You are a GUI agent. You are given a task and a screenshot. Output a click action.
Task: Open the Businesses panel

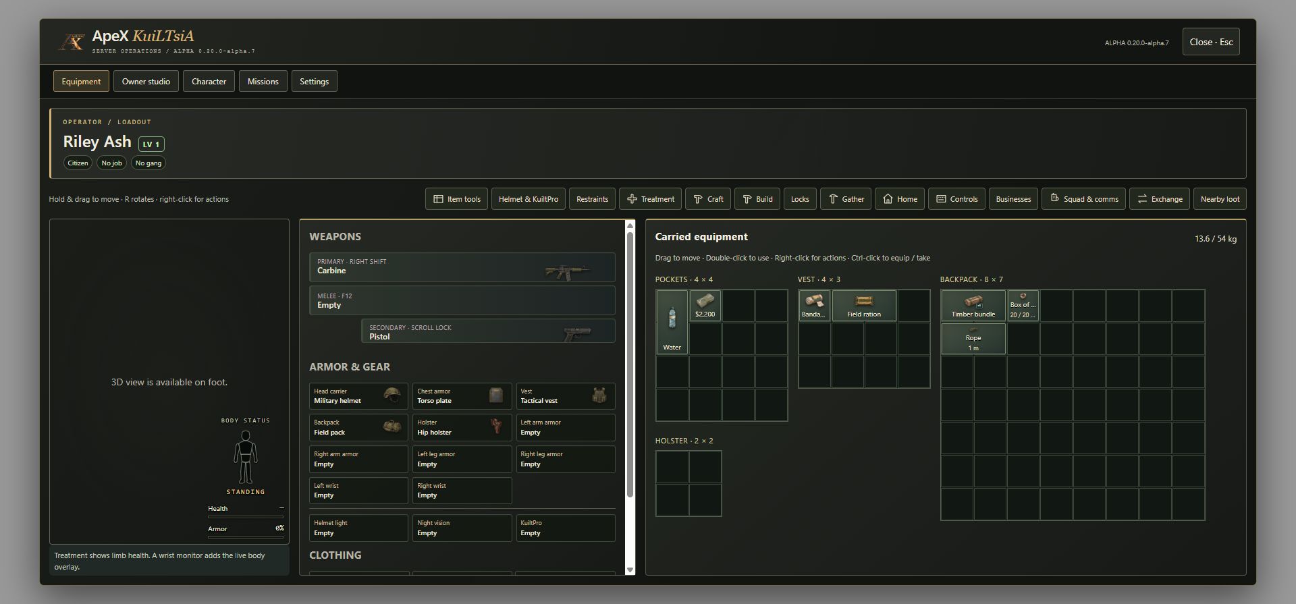click(x=1013, y=199)
